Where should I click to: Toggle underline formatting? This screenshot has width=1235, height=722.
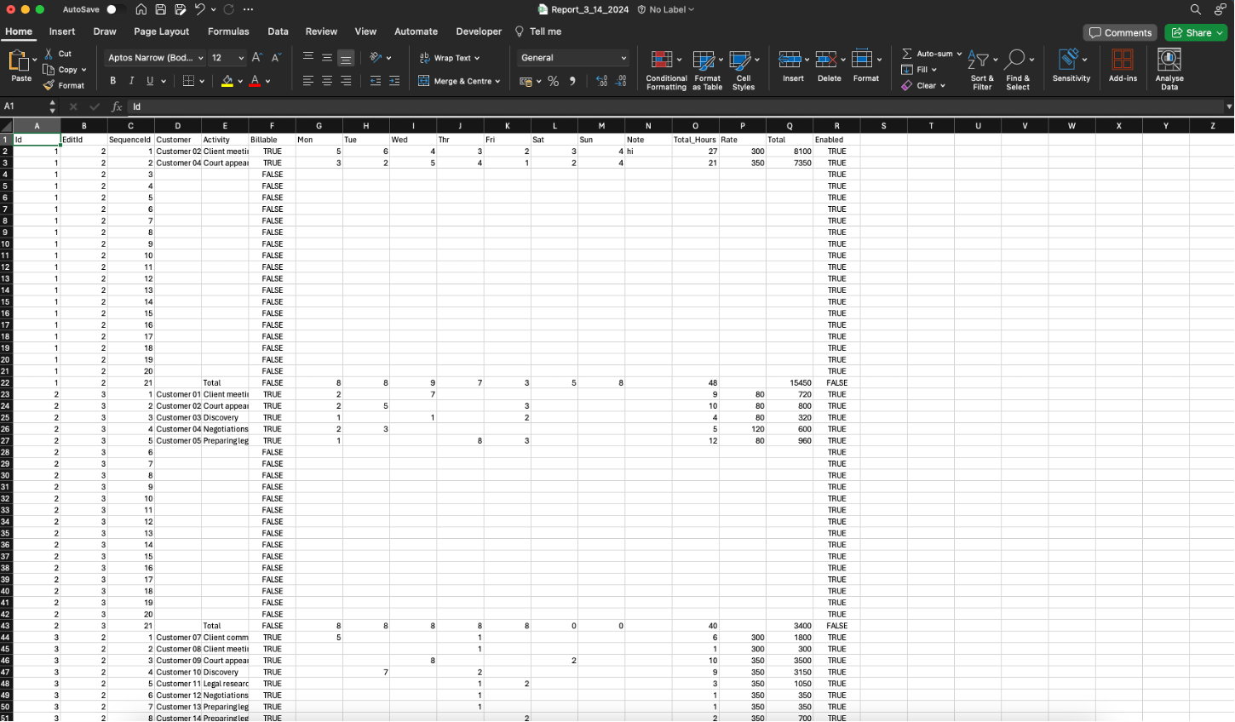coord(150,81)
